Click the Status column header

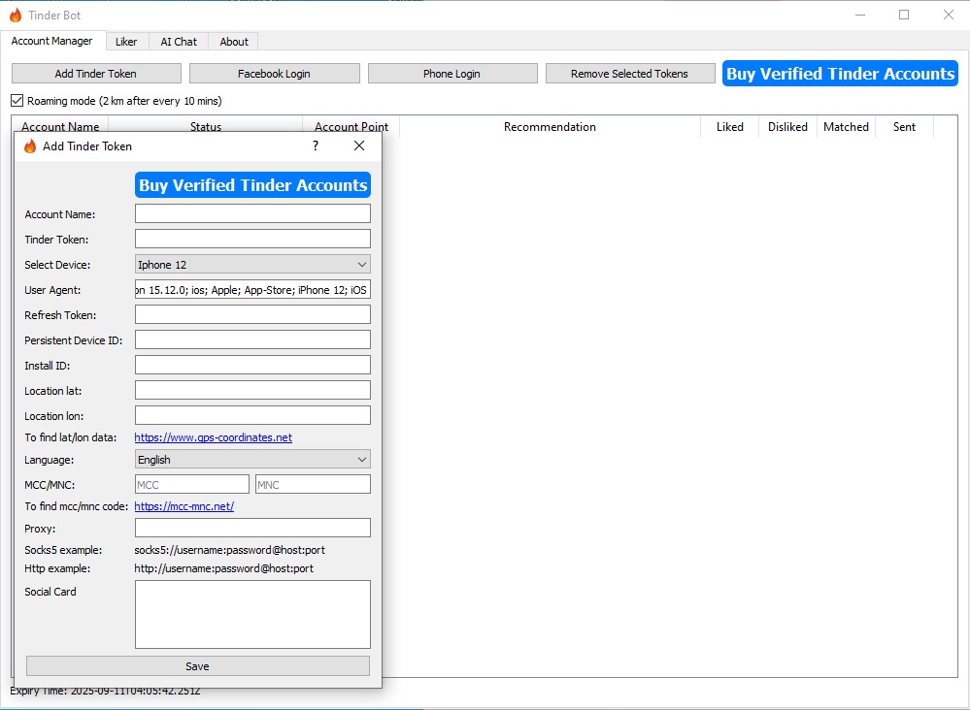206,126
